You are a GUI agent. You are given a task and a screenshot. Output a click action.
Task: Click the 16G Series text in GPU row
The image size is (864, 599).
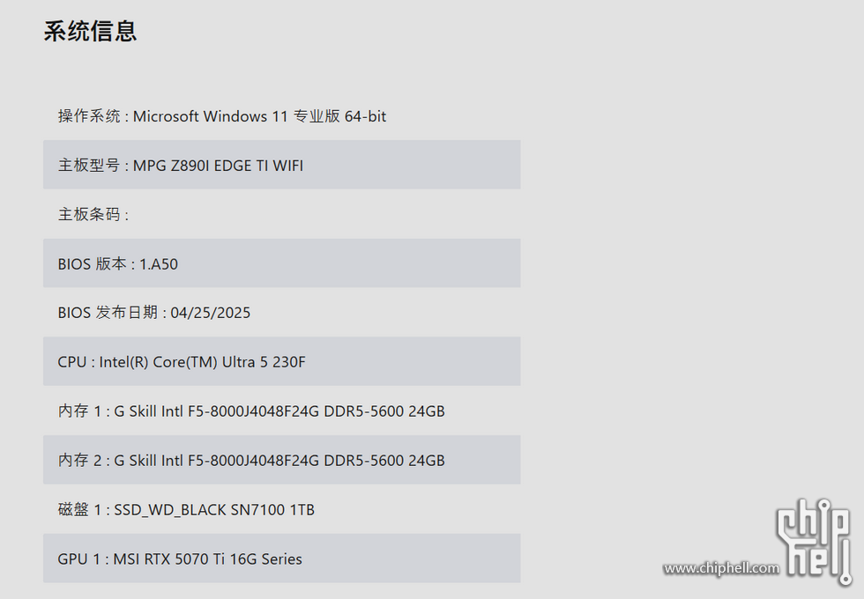point(265,558)
